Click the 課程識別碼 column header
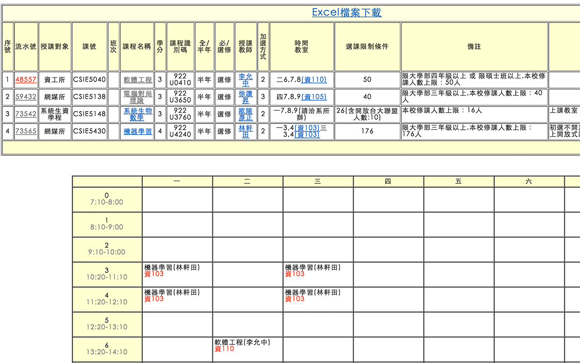The image size is (580, 363). pyautogui.click(x=180, y=46)
